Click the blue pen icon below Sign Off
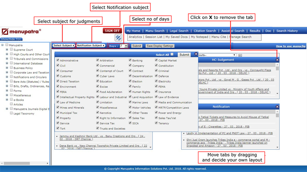Image resolution: width=307 pixels, height=172 pixels. [119, 38]
